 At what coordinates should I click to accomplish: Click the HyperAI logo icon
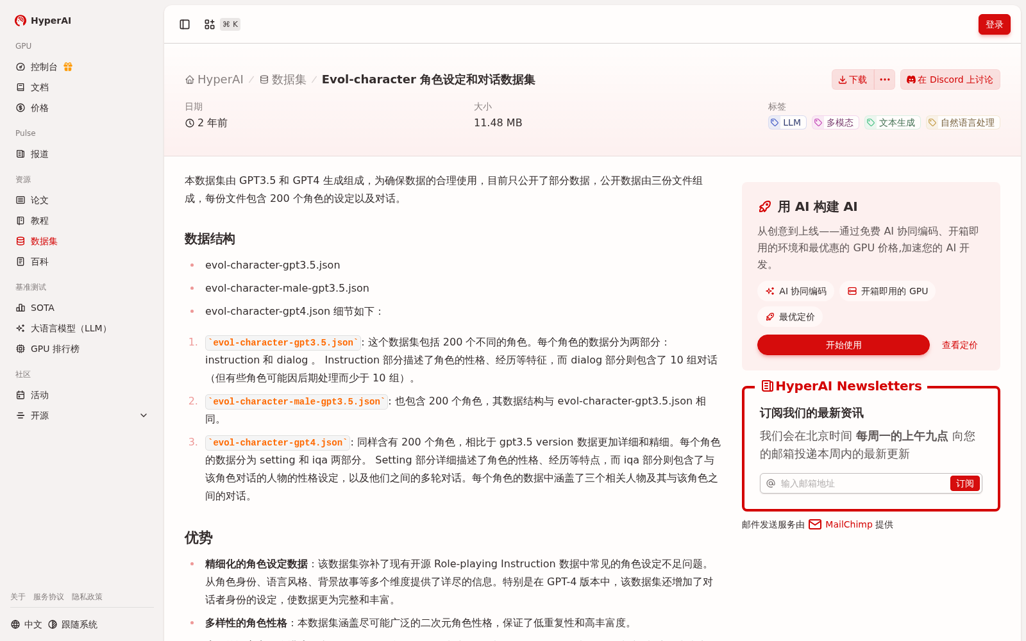tap(21, 21)
